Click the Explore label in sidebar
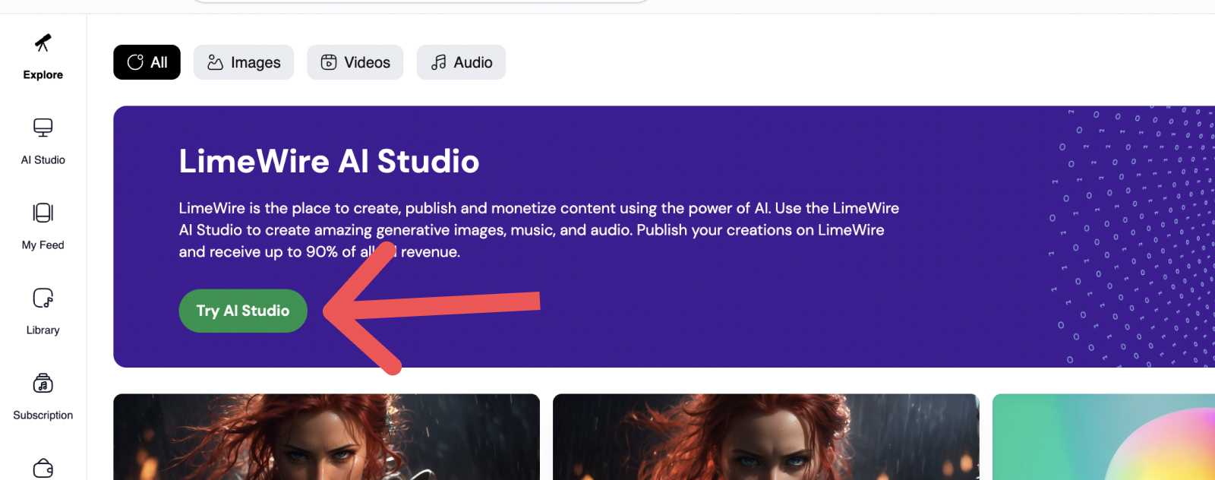1215x480 pixels. click(x=43, y=74)
